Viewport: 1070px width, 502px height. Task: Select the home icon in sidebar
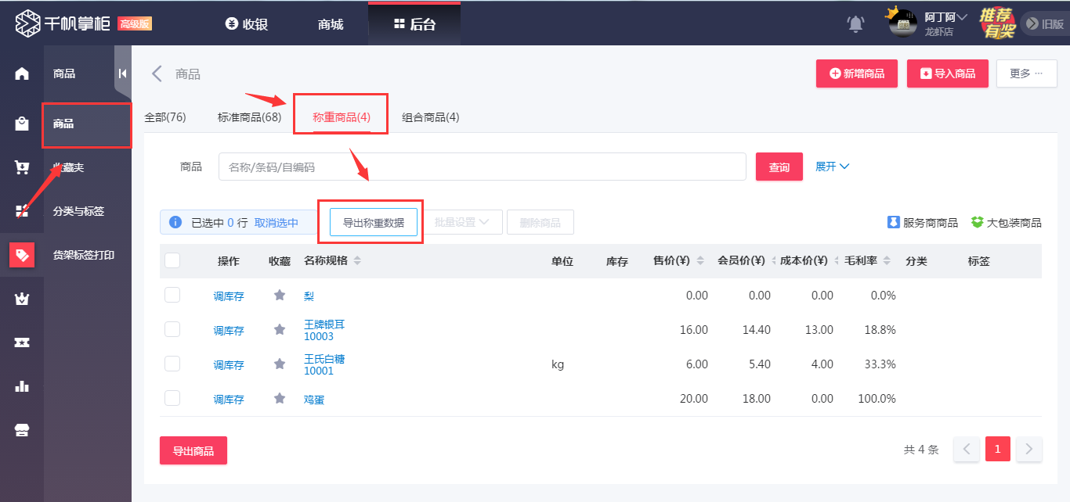pyautogui.click(x=21, y=74)
